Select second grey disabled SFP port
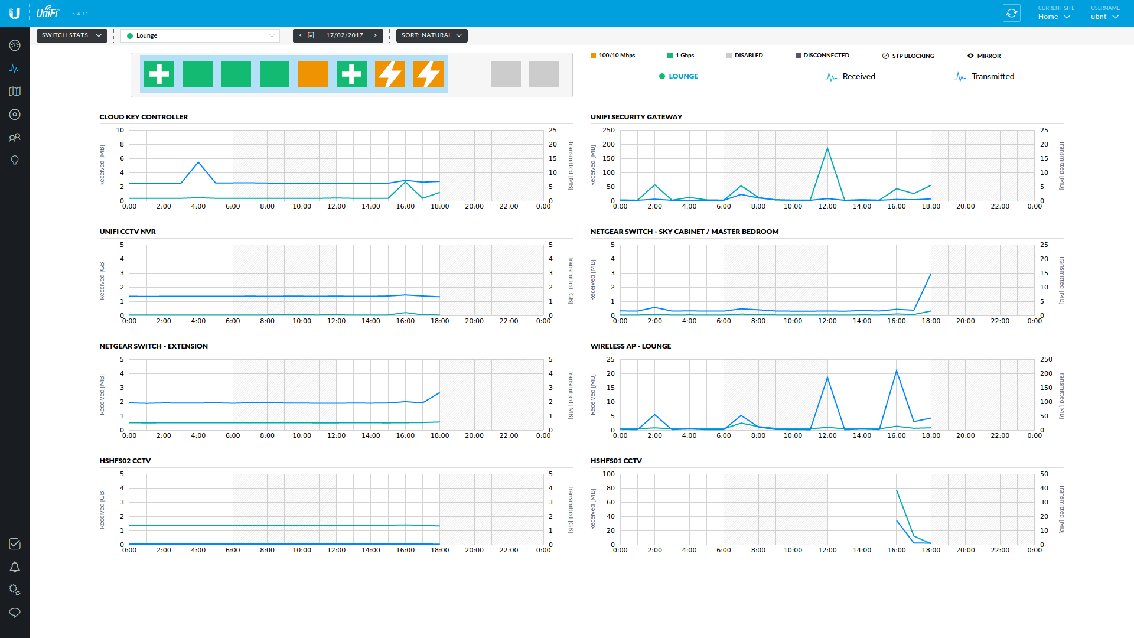This screenshot has height=638, width=1134. 544,74
